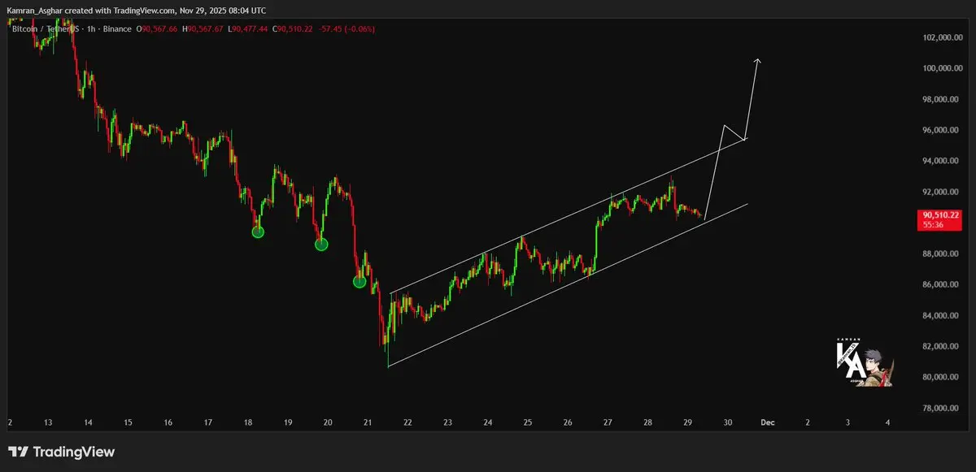Click date label 16 on time axis
976x472 pixels.
pyautogui.click(x=168, y=423)
